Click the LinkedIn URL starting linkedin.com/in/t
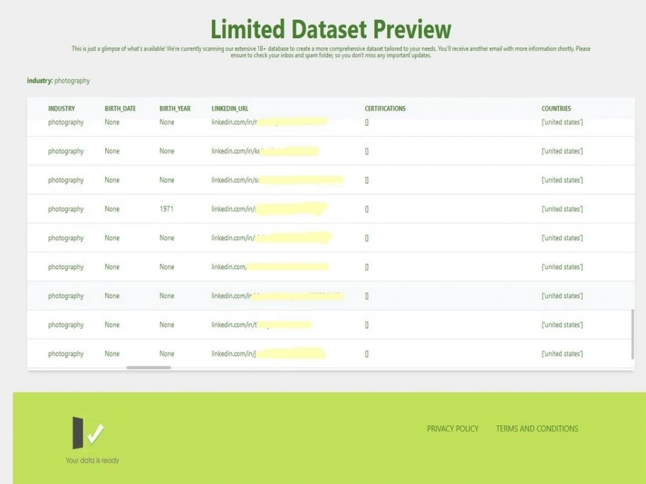Screen dimensions: 646x484 pyautogui.click(x=262, y=325)
